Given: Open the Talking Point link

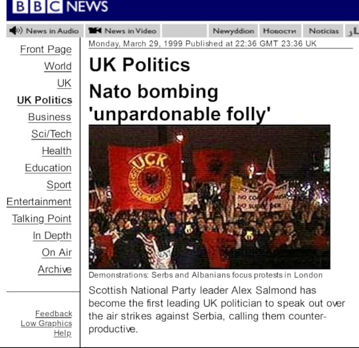Looking at the screenshot, I should 41,218.
